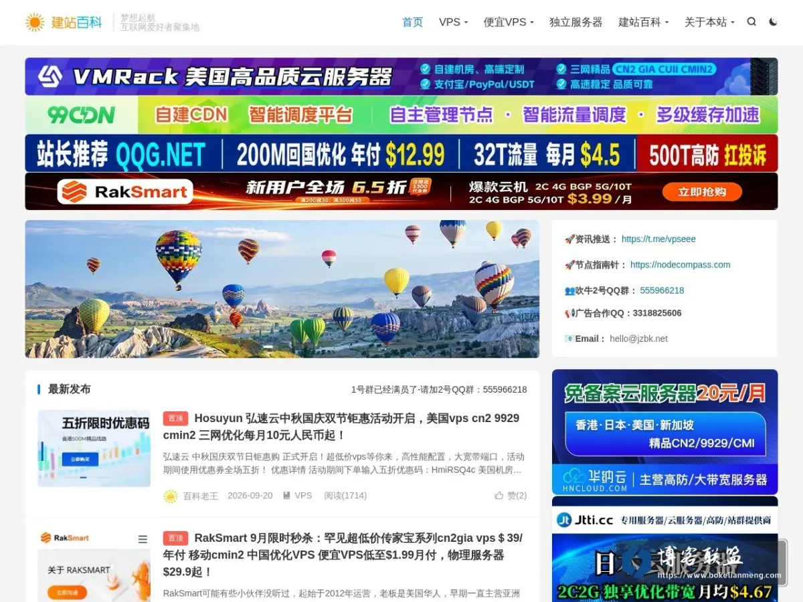Click QQ group number 555966218 link
The height and width of the screenshot is (602, 803).
tap(662, 290)
